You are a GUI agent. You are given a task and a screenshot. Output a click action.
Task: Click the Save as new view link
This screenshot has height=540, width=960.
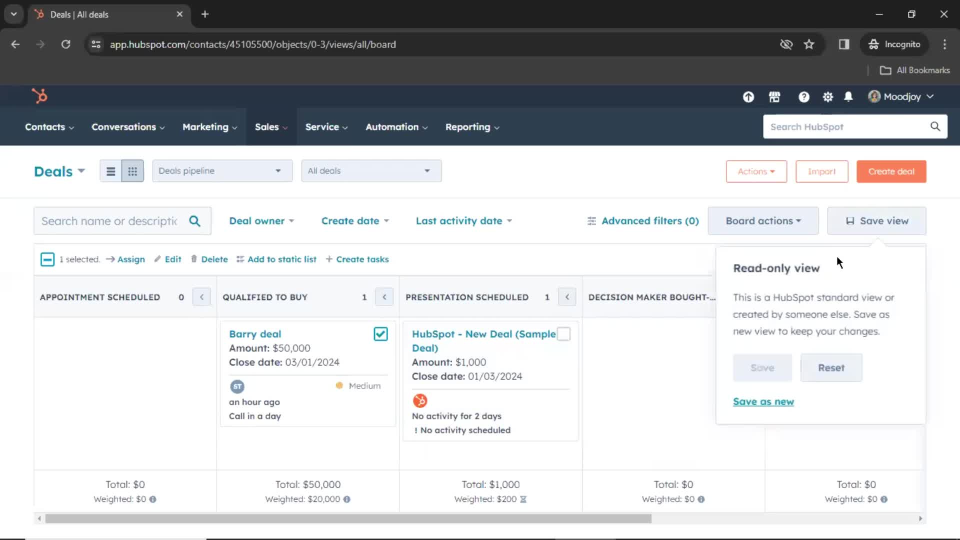tap(763, 401)
